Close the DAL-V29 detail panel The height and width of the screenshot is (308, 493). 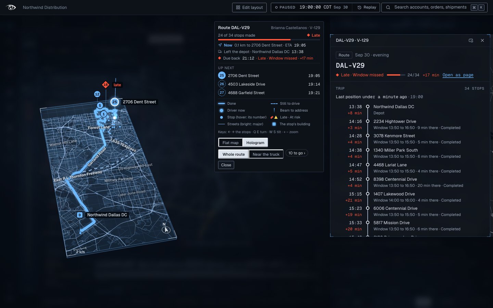click(x=482, y=40)
